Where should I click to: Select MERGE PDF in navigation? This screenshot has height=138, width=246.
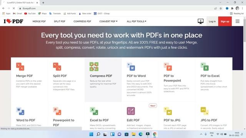39,21
